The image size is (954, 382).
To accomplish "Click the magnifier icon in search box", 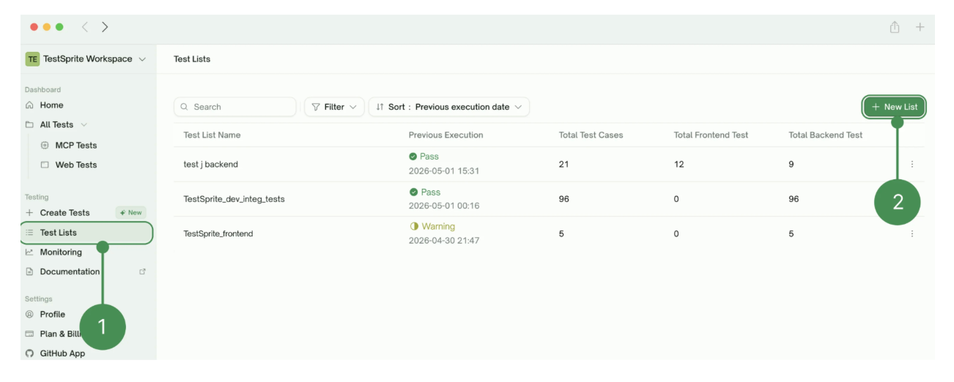I will coord(185,107).
